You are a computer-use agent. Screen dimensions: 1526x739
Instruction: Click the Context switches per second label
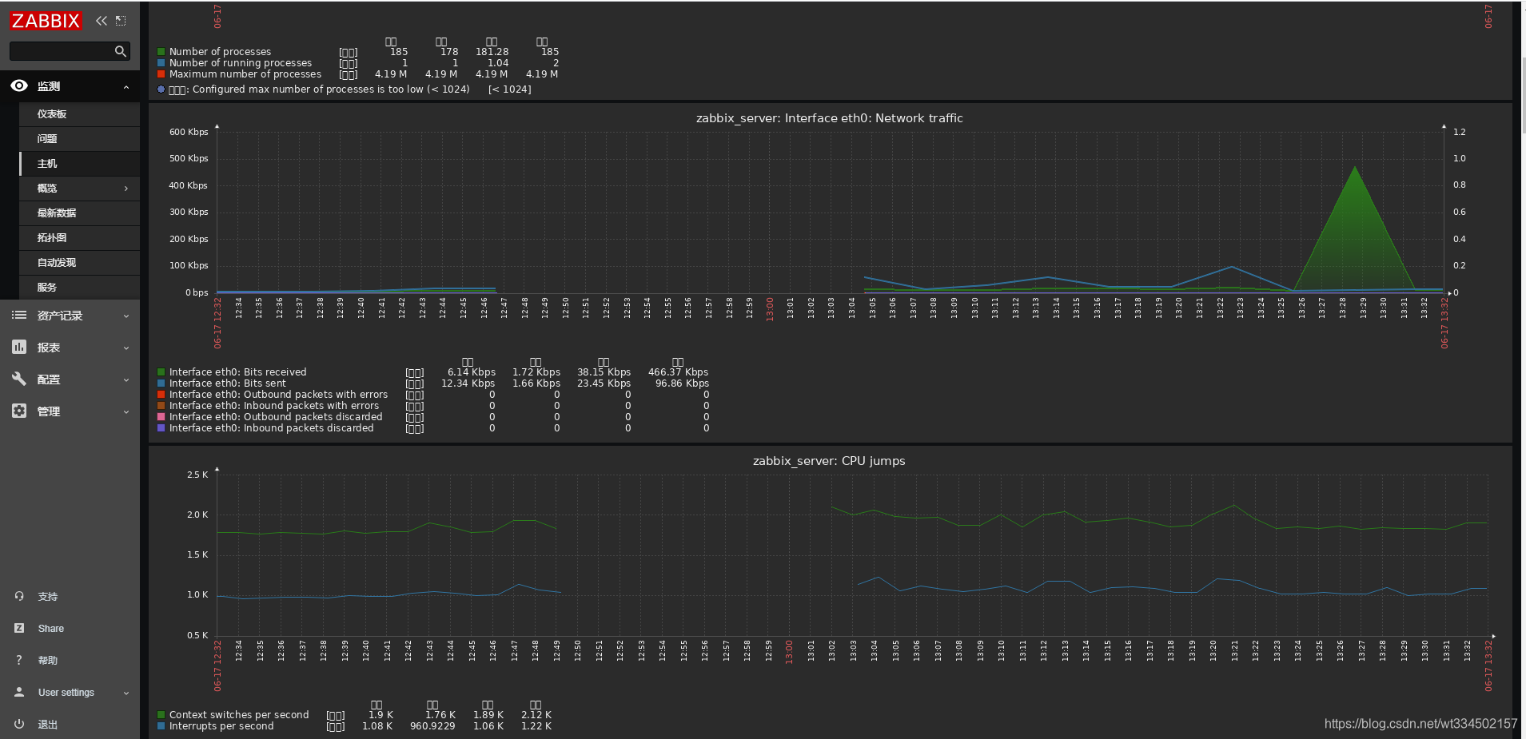[x=239, y=715]
